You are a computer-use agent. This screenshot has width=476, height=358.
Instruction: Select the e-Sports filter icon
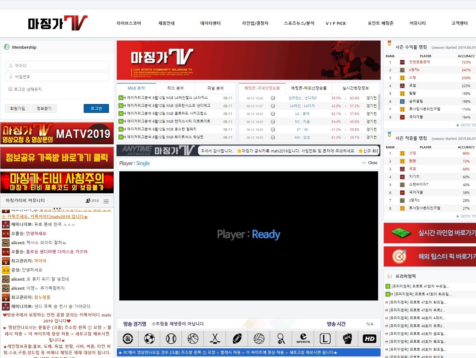[x=303, y=339]
